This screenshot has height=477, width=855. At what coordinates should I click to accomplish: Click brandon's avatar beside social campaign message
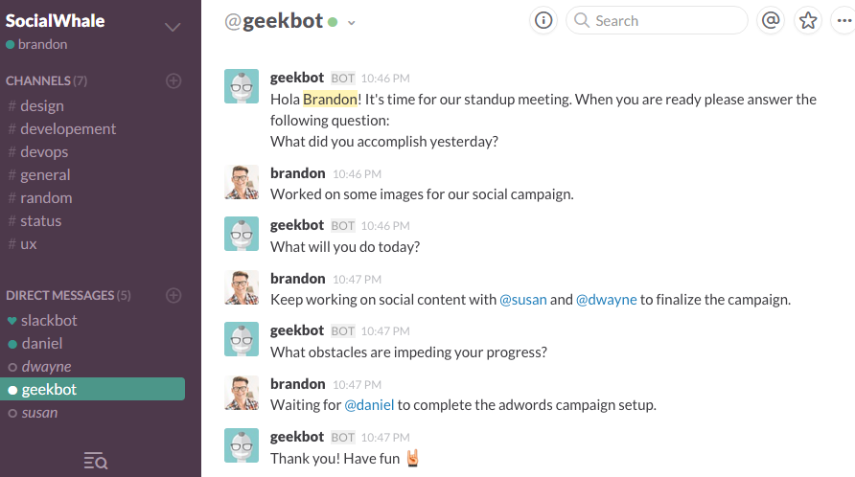click(241, 182)
